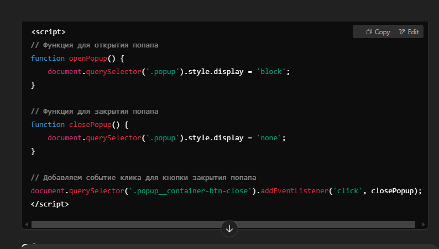The height and width of the screenshot is (249, 439).
Task: Click the scrollbar's right arrow
Action: tap(424, 225)
